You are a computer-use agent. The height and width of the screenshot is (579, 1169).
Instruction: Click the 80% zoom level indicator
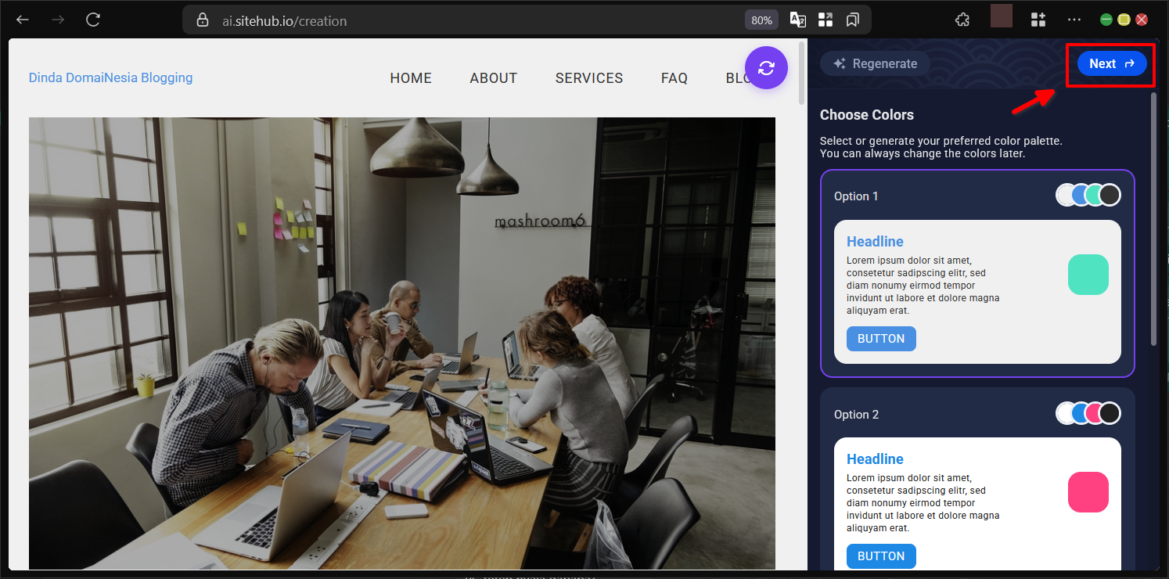[x=761, y=20]
